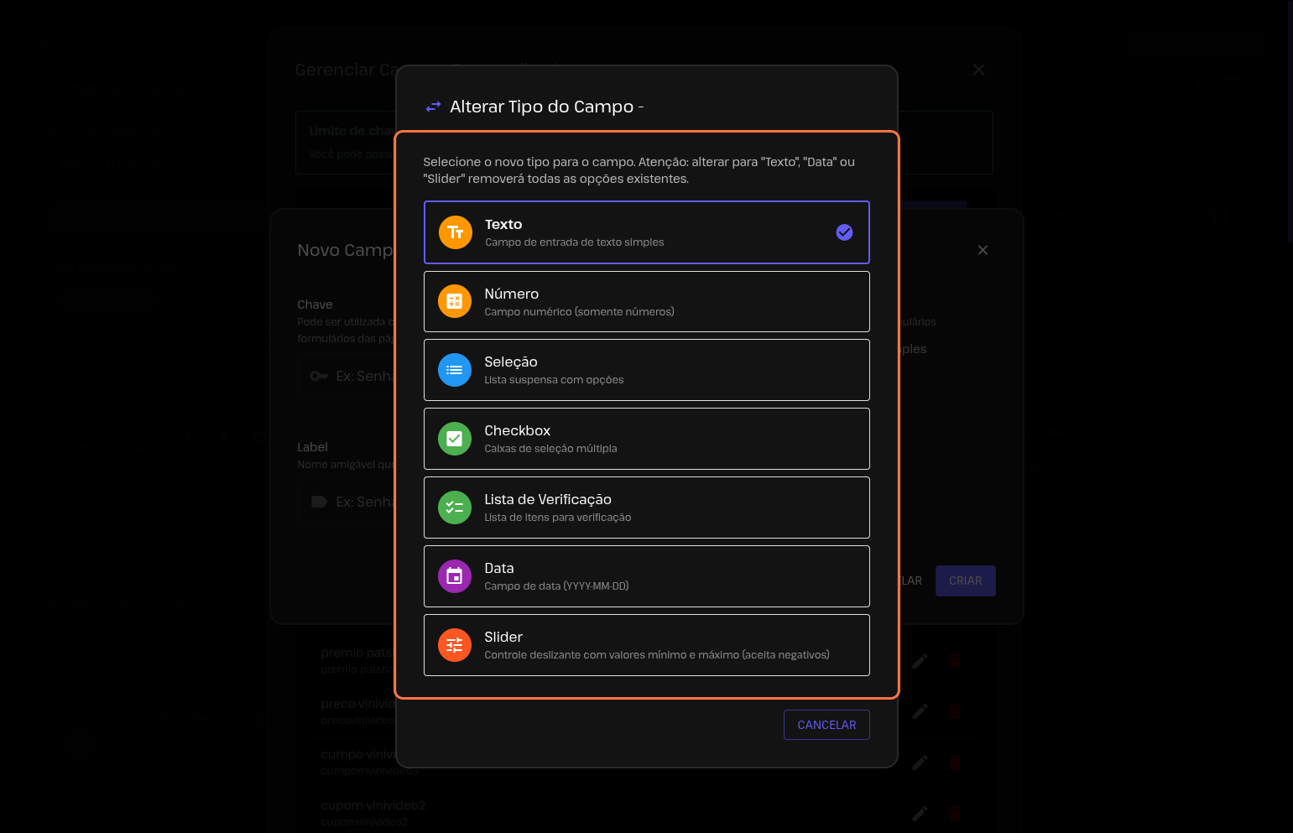Pick the Seleção dropdown list type
This screenshot has height=833, width=1293.
tap(646, 370)
